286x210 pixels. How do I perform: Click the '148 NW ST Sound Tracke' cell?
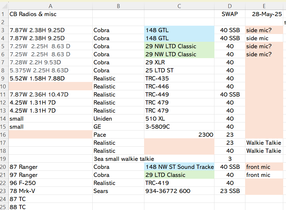pos(179,167)
